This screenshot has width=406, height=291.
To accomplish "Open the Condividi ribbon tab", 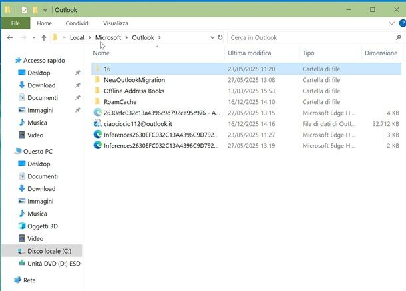I will 77,23.
